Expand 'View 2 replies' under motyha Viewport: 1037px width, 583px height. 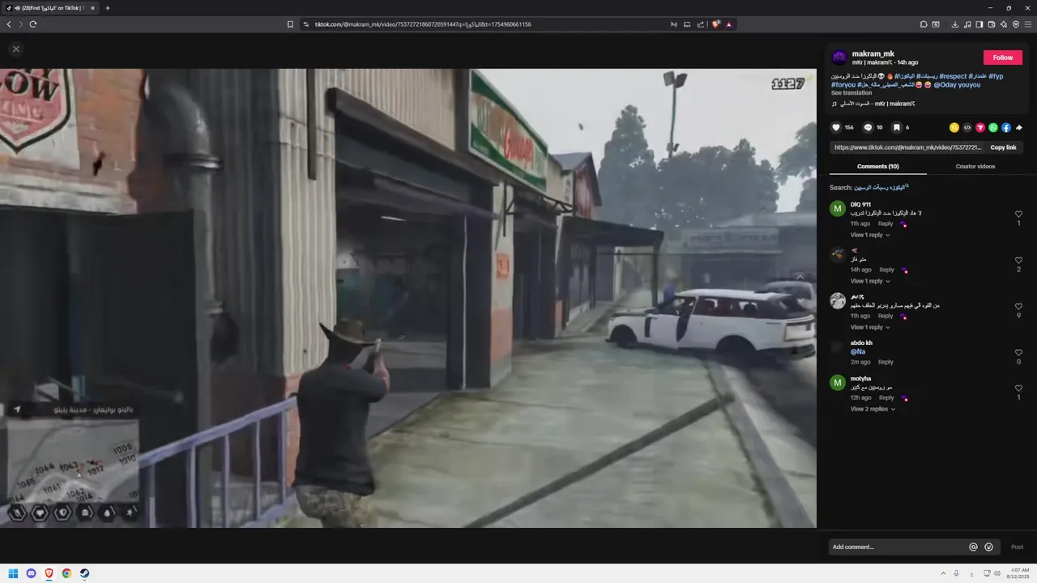(x=873, y=409)
